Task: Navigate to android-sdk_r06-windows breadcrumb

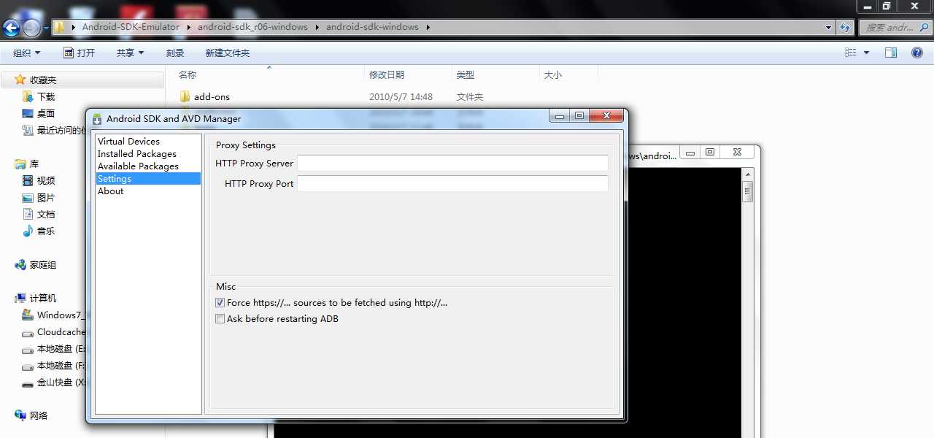Action: click(252, 27)
